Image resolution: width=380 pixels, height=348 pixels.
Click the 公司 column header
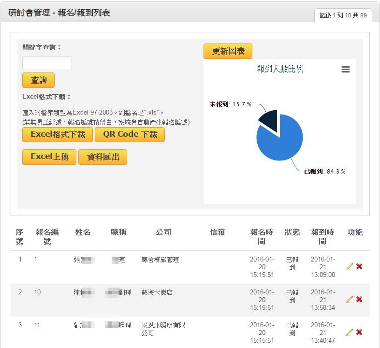163,232
